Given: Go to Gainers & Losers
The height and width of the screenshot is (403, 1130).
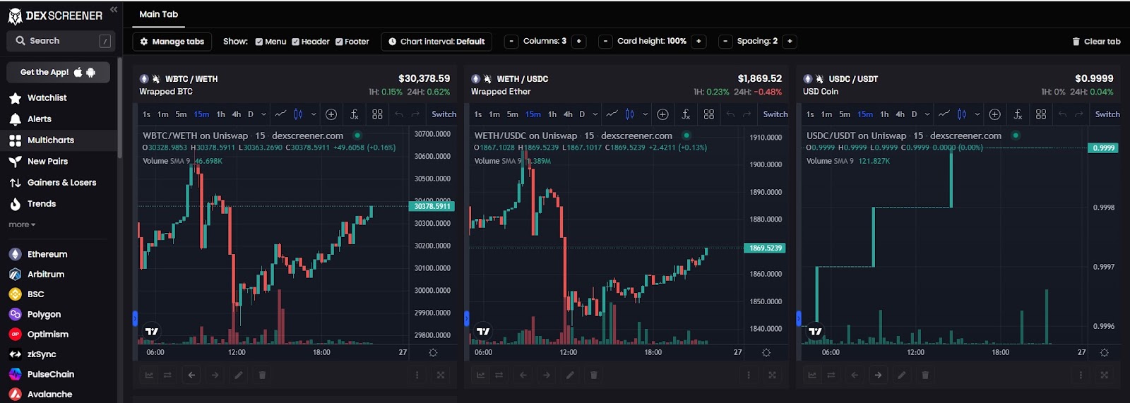Looking at the screenshot, I should click(62, 182).
